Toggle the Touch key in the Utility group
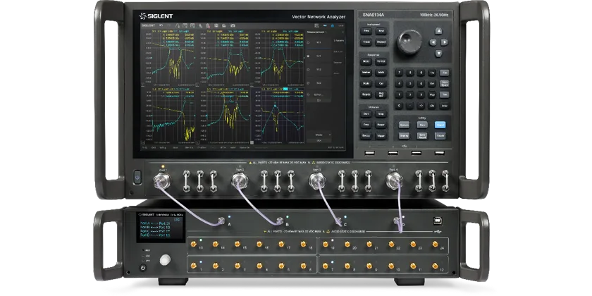Viewport: 592px width, 296px height. (x=440, y=135)
